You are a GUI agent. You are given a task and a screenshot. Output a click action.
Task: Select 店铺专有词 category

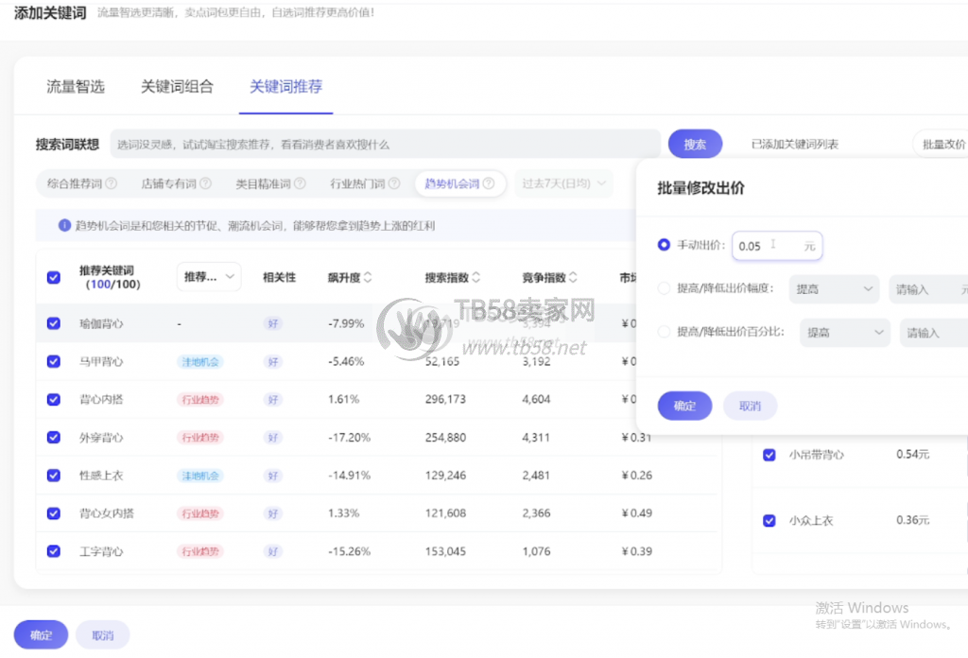(168, 183)
